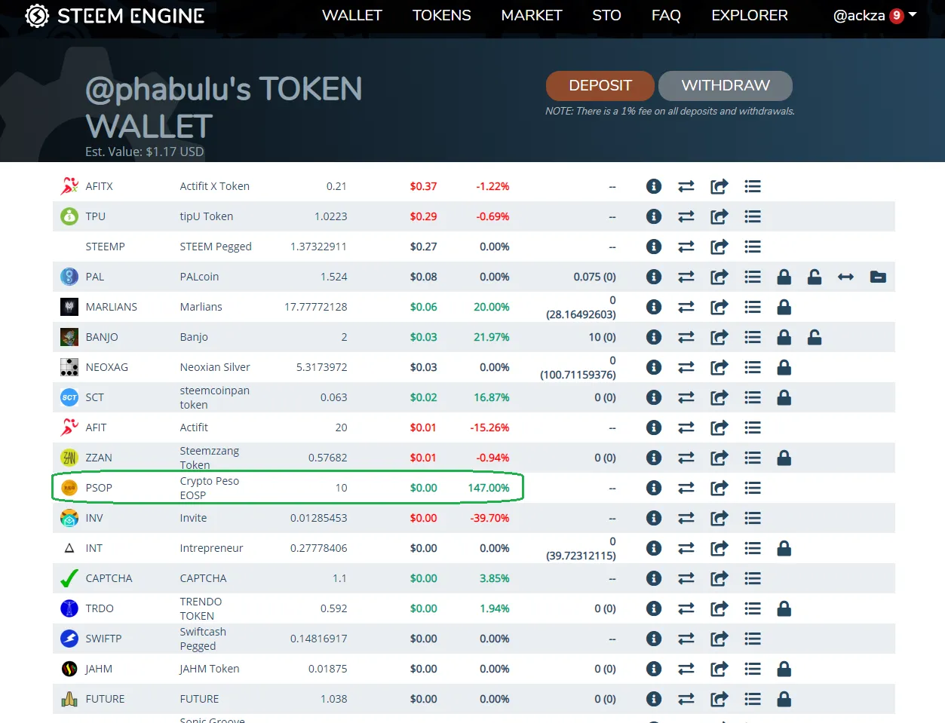945x723 pixels.
Task: Click transfer arrows icon for CAPTCHA
Action: (686, 578)
